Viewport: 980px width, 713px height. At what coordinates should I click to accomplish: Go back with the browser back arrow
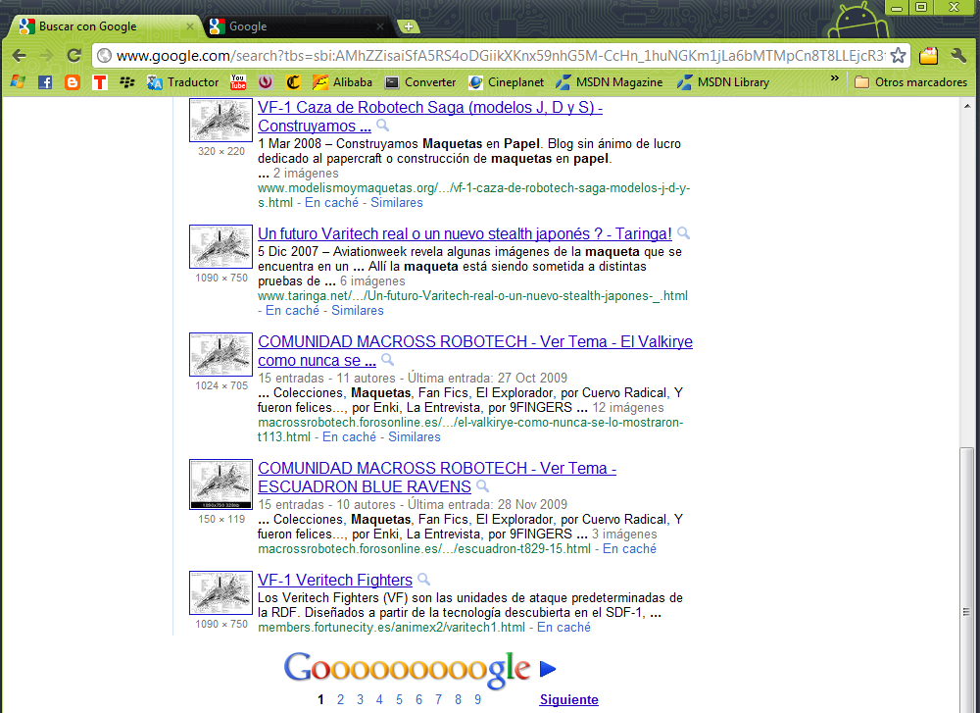[19, 56]
